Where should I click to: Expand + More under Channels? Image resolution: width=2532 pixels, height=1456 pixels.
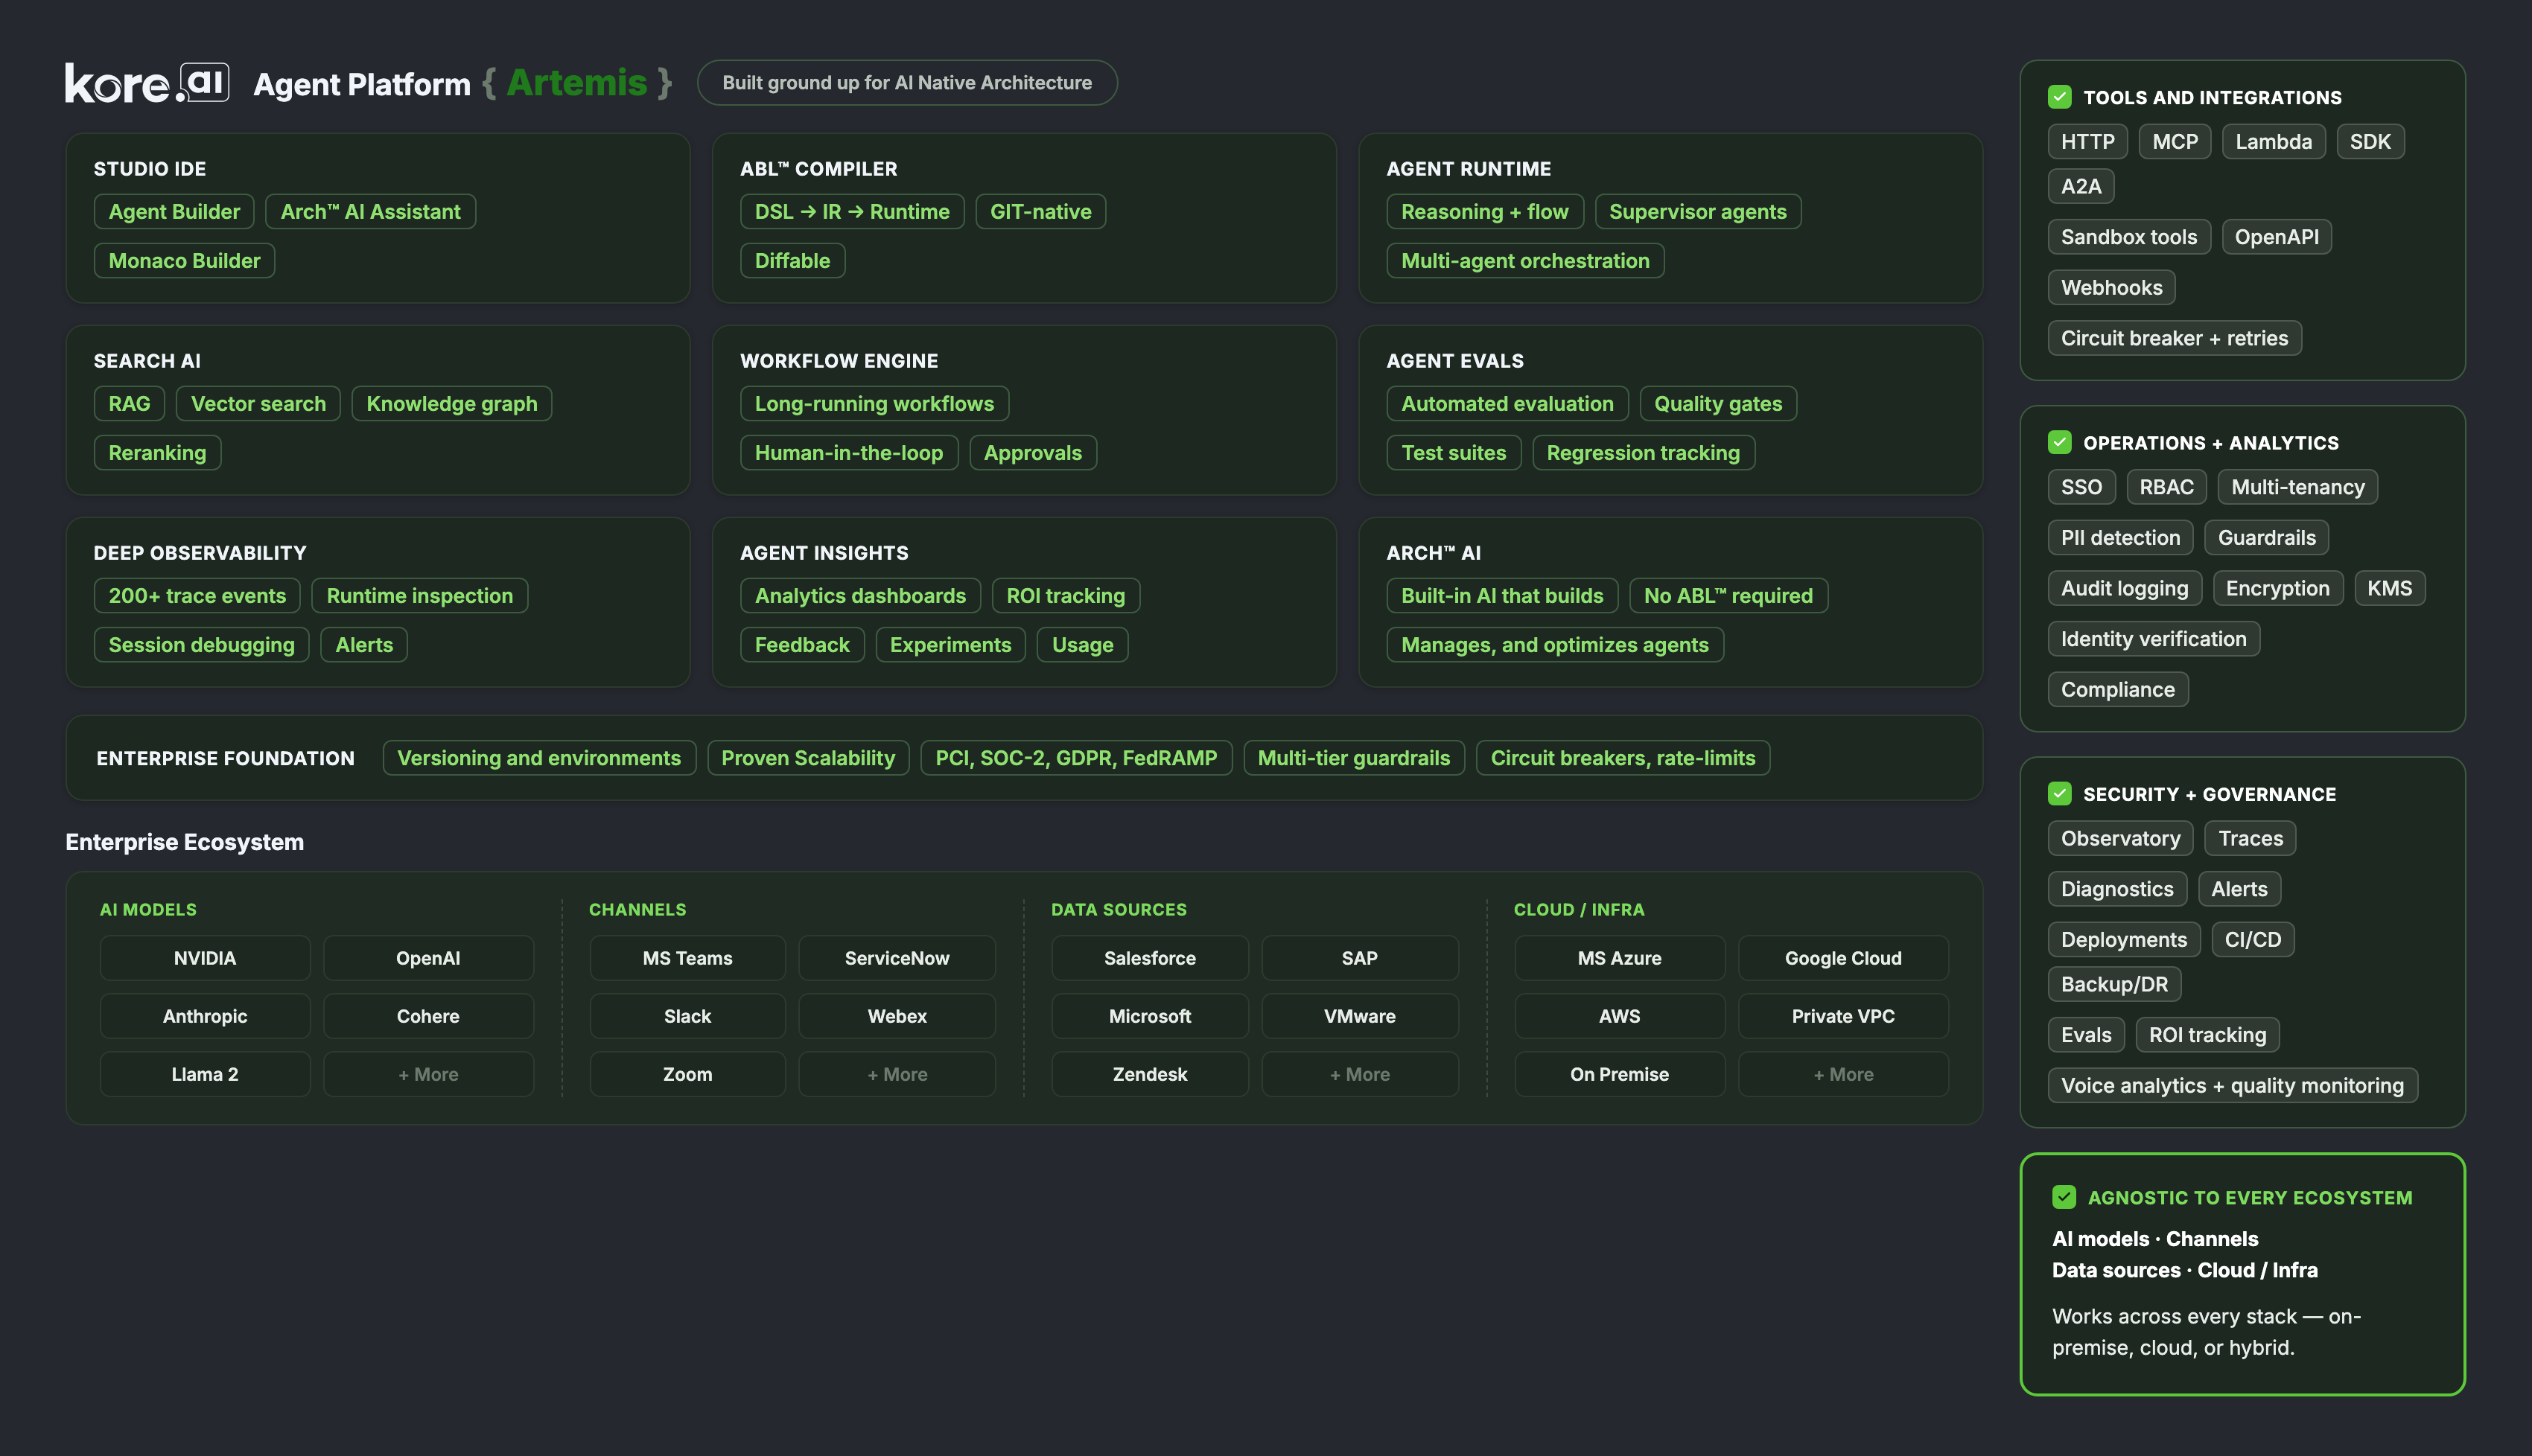[897, 1074]
